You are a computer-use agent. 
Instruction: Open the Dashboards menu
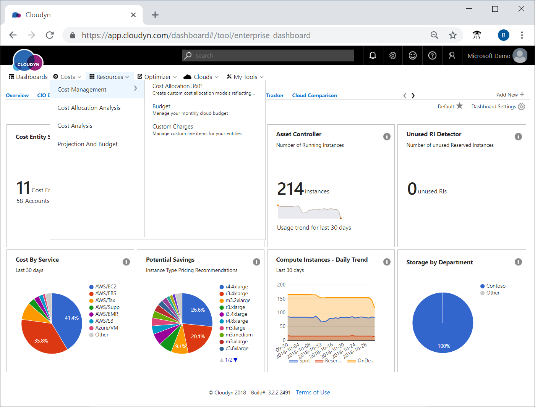click(28, 77)
